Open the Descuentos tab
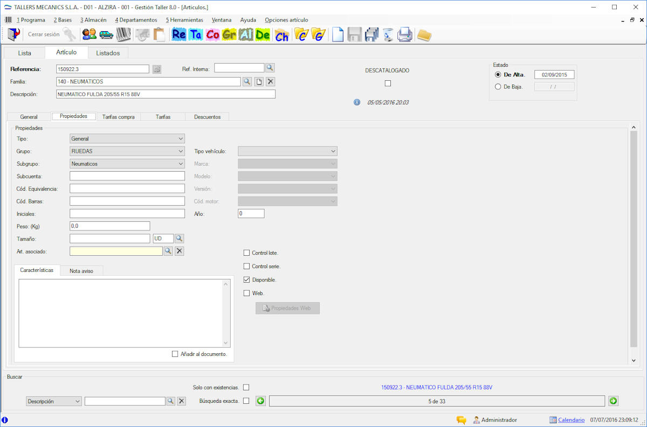Image resolution: width=647 pixels, height=427 pixels. (207, 117)
